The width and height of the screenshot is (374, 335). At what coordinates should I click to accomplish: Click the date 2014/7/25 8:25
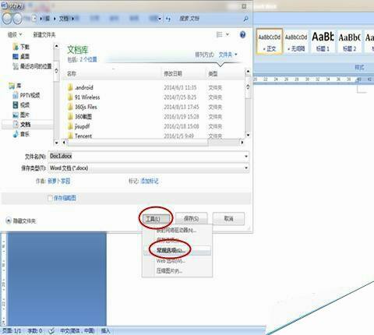(180, 97)
